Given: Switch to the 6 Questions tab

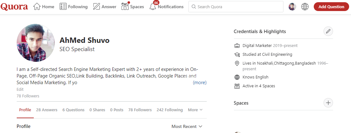Looking at the screenshot, I should [74, 110].
